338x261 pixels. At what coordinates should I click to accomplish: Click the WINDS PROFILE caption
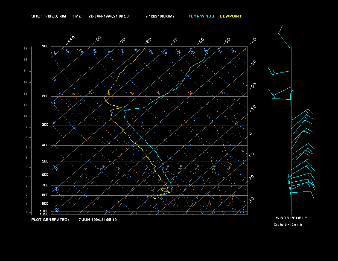[291, 218]
